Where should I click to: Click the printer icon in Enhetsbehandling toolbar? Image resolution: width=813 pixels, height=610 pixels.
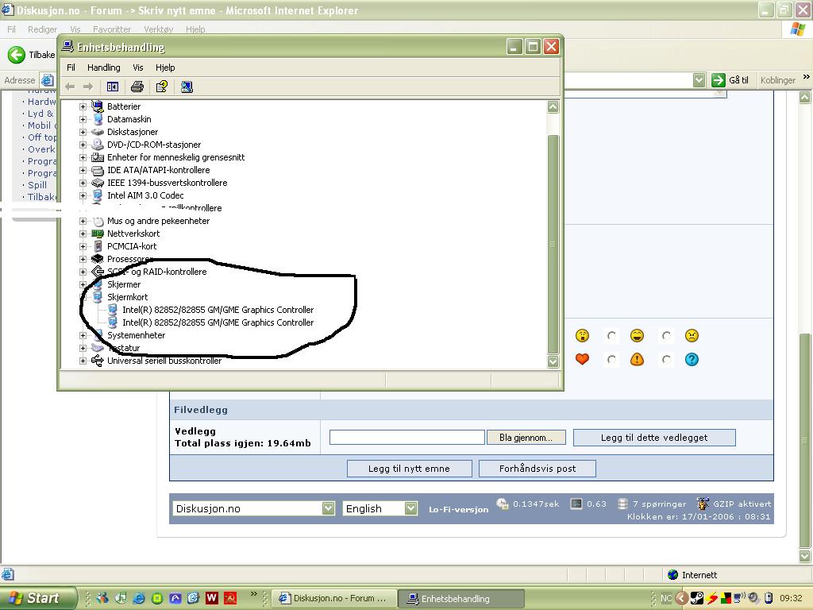click(x=137, y=87)
